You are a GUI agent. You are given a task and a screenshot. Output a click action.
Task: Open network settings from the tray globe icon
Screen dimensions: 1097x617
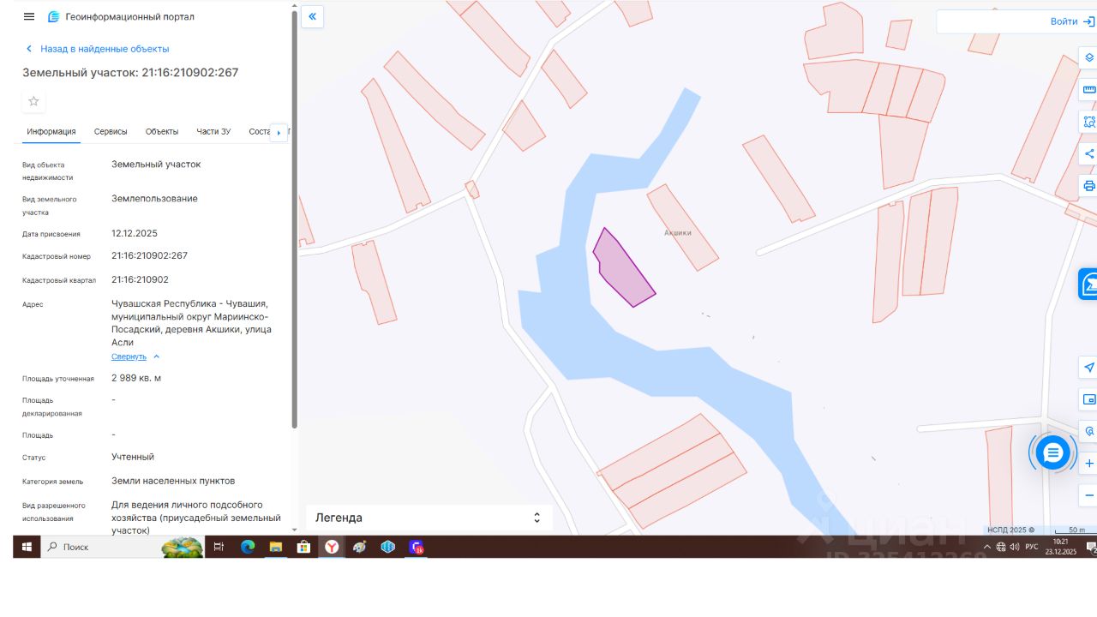click(x=1001, y=547)
